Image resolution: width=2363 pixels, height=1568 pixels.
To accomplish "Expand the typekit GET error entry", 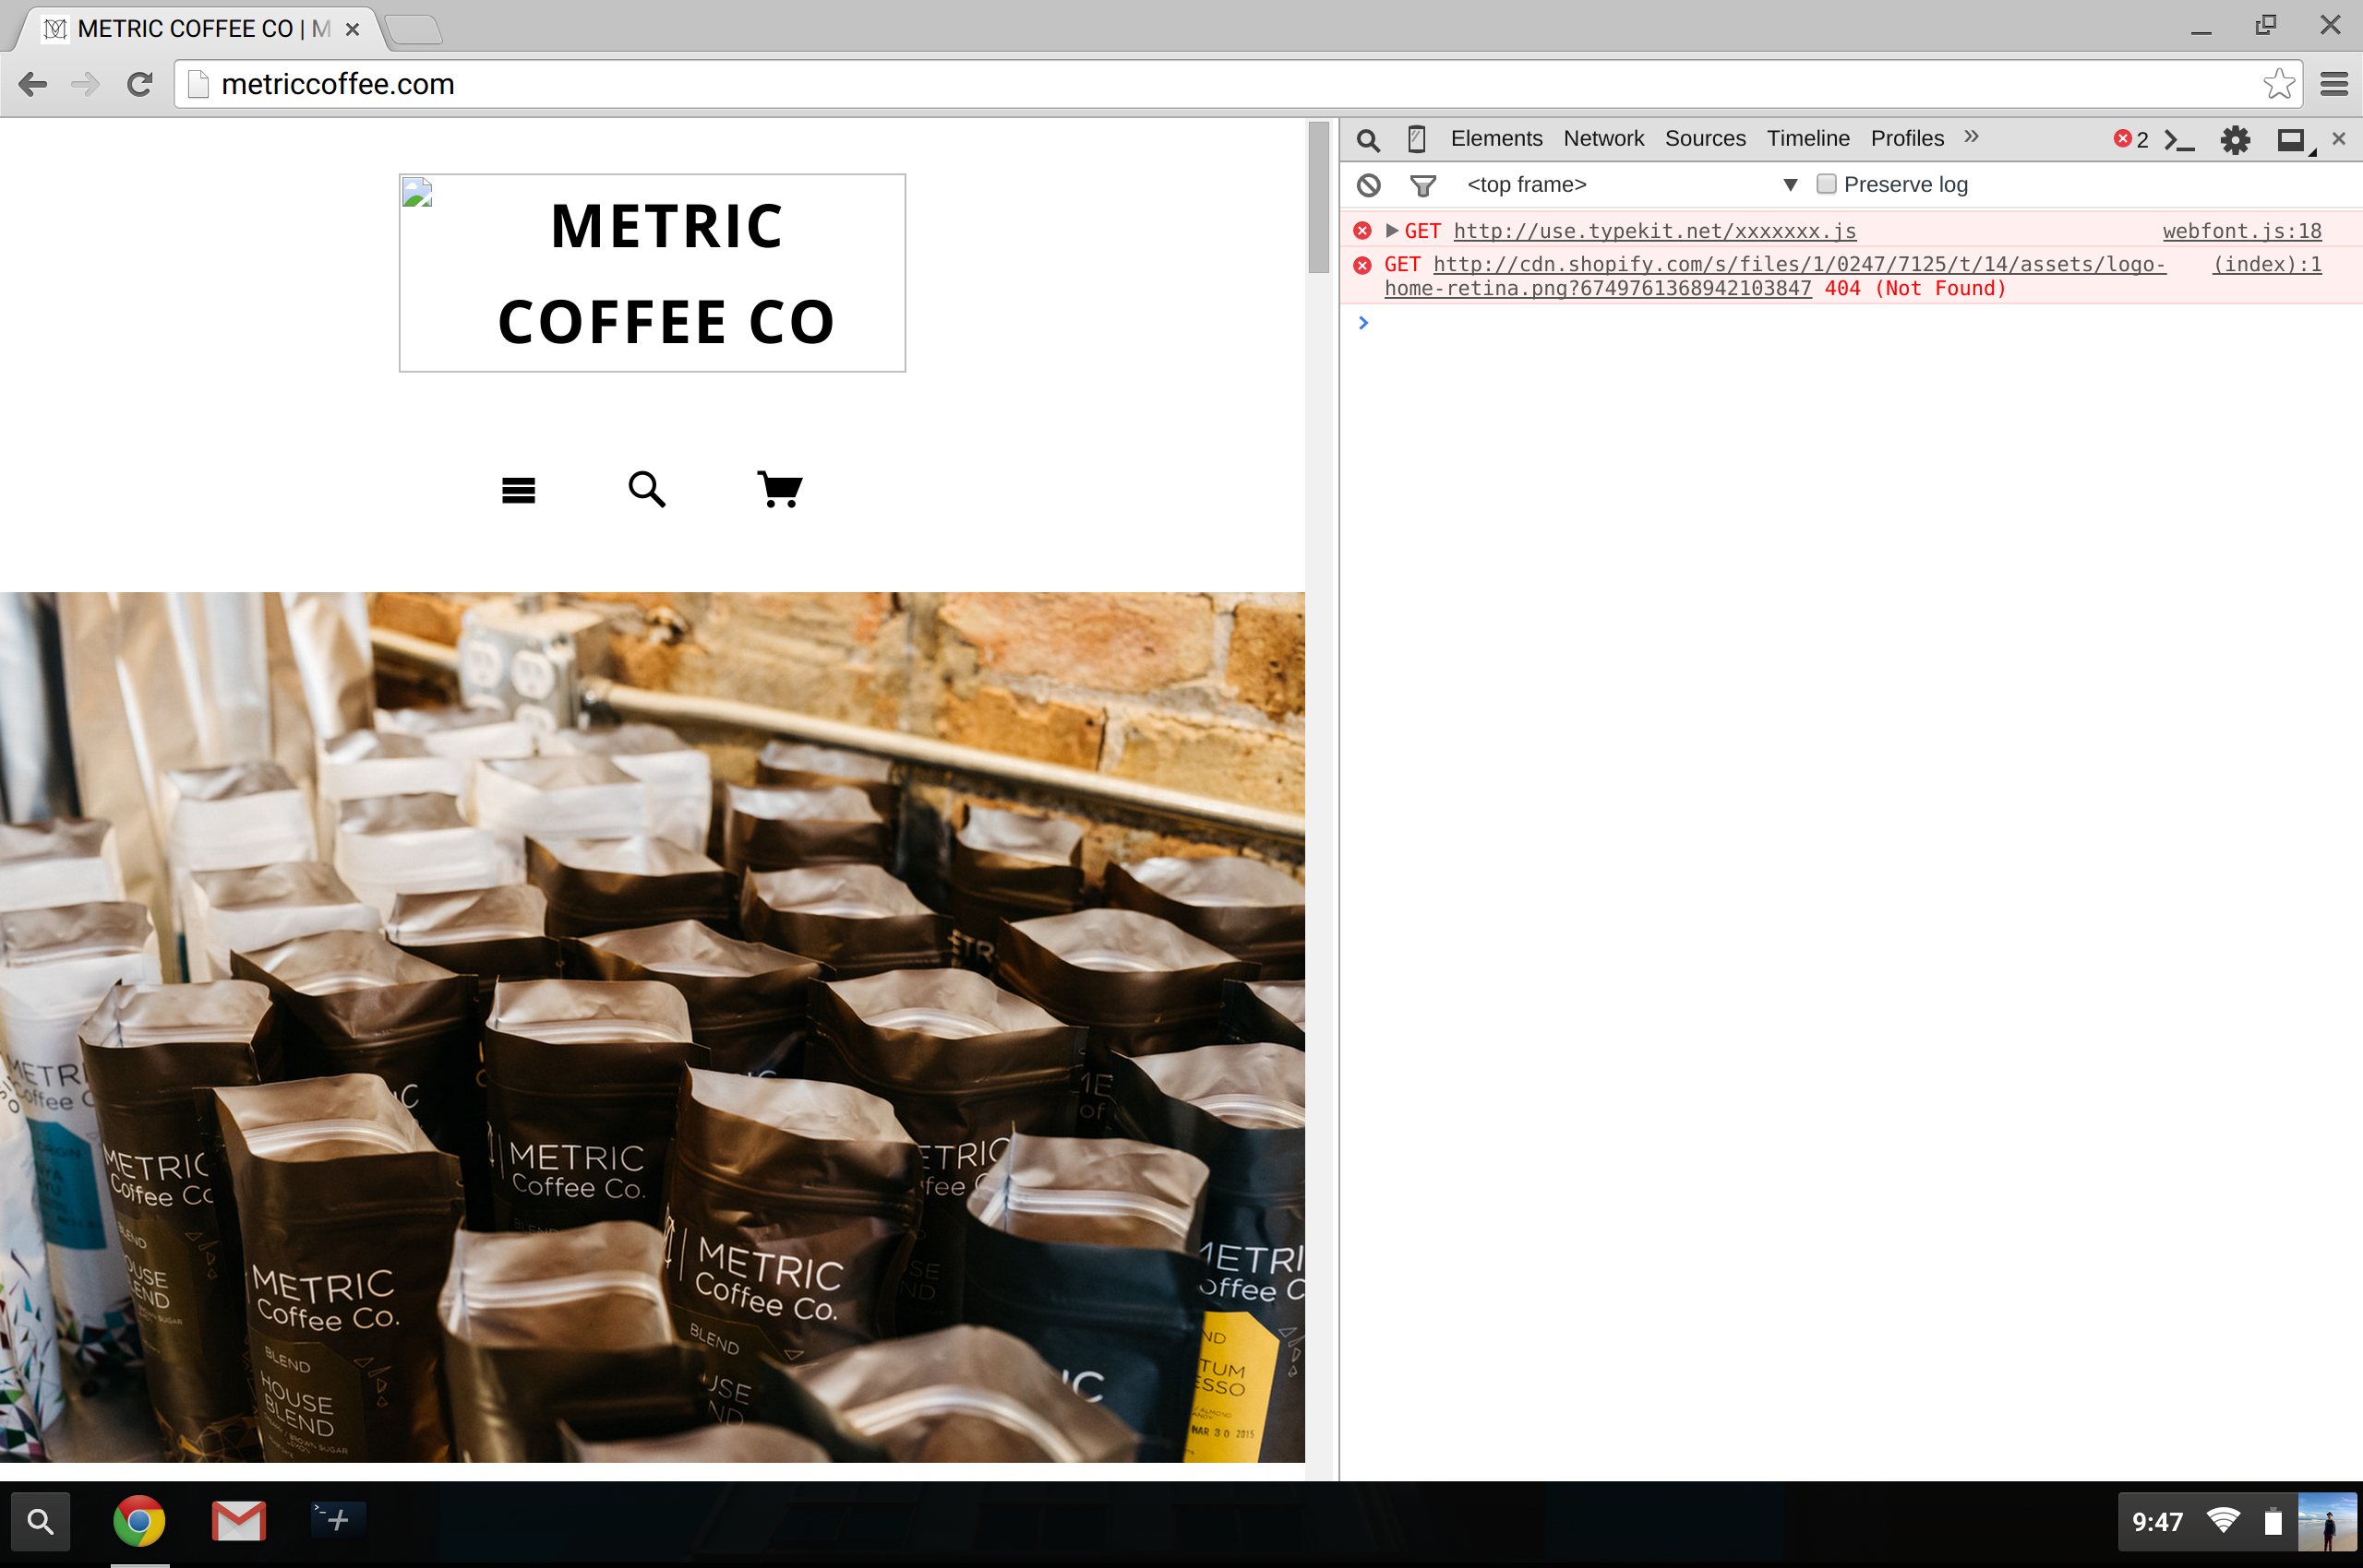I will coord(1391,231).
